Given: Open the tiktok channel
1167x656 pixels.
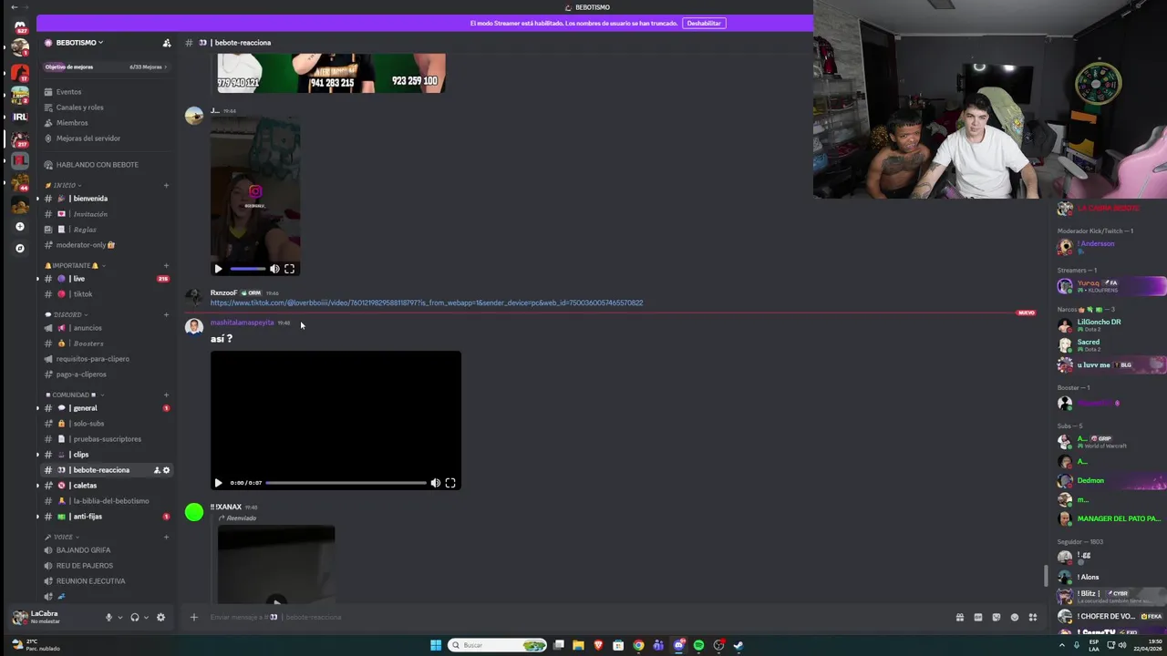Looking at the screenshot, I should coord(82,294).
